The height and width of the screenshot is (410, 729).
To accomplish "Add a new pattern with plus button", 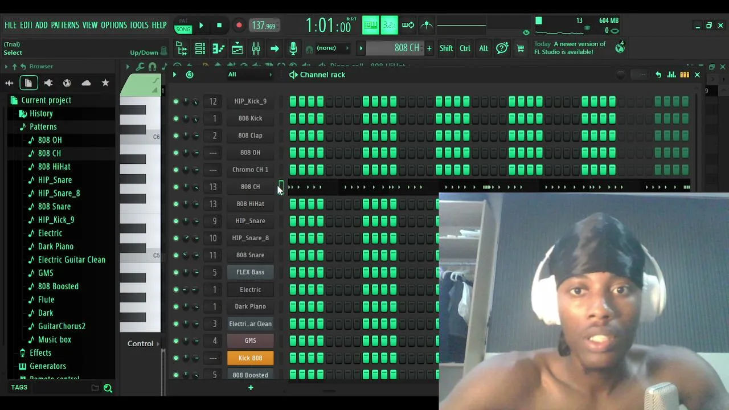I will coord(429,48).
